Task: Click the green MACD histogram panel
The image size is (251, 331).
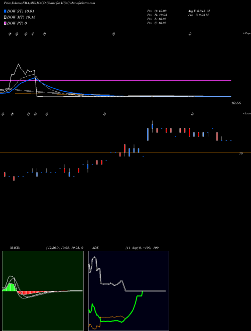Action: pyautogui.click(x=43, y=291)
